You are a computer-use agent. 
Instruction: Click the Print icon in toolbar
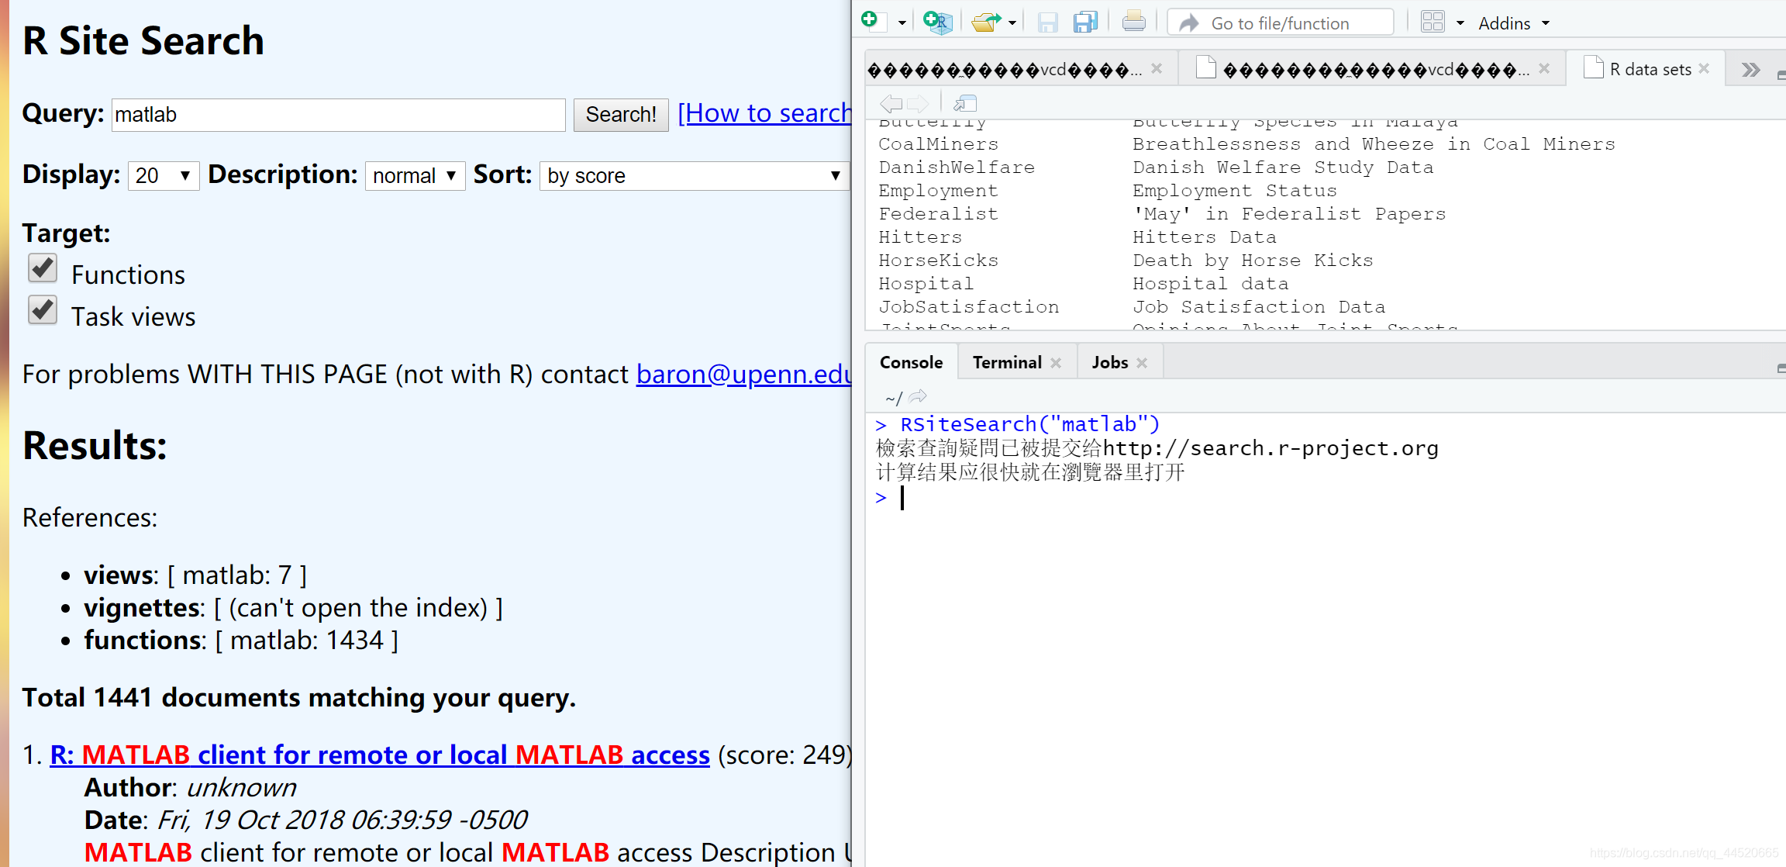(1133, 22)
